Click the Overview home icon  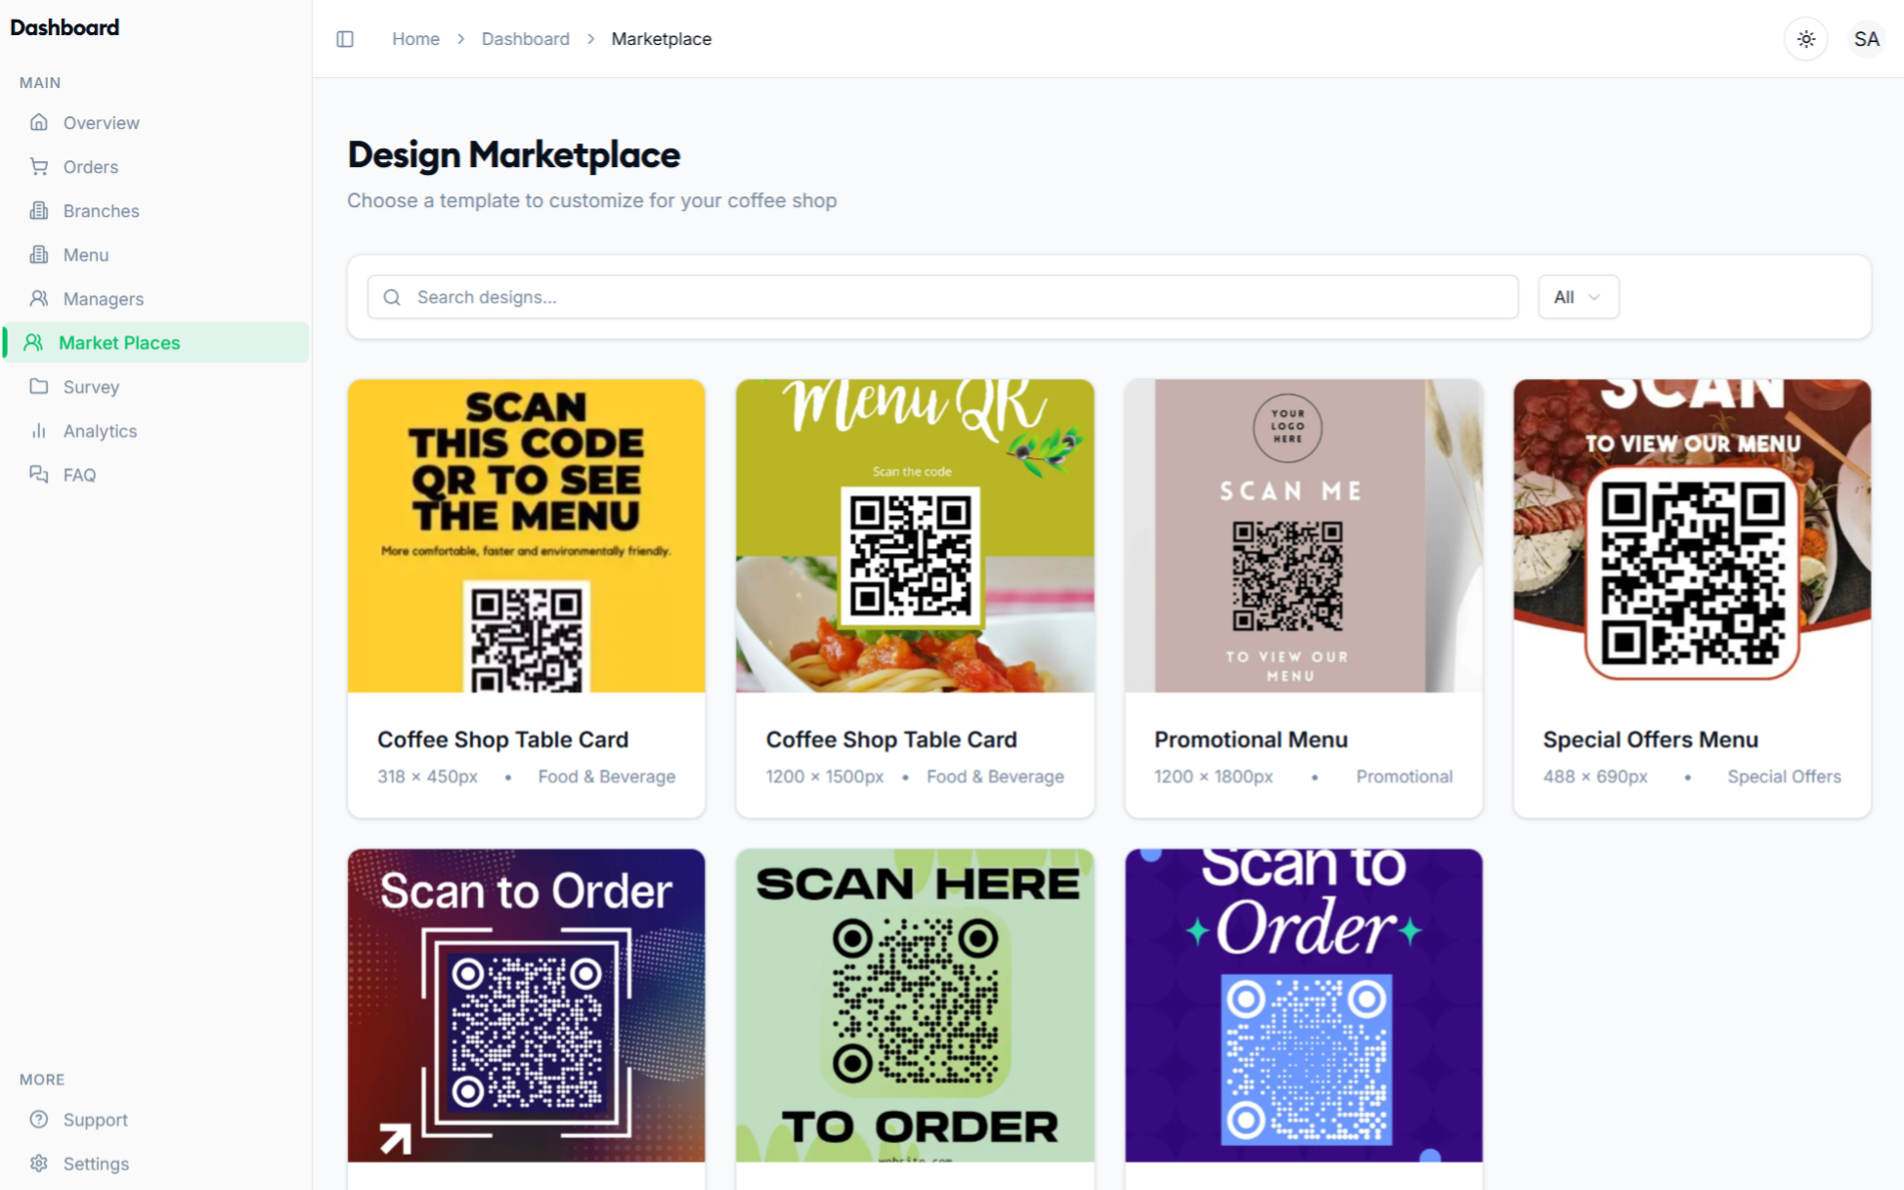tap(39, 122)
